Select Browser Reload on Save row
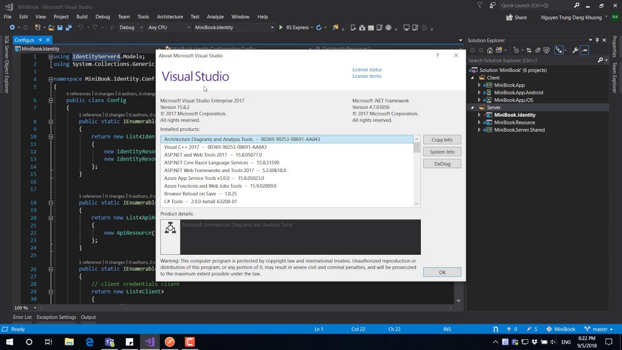This screenshot has width=622, height=350. click(287, 194)
